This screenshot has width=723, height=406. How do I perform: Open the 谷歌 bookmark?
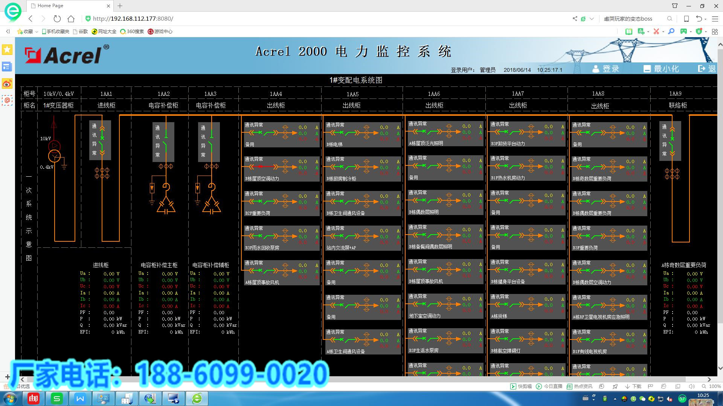(x=80, y=32)
